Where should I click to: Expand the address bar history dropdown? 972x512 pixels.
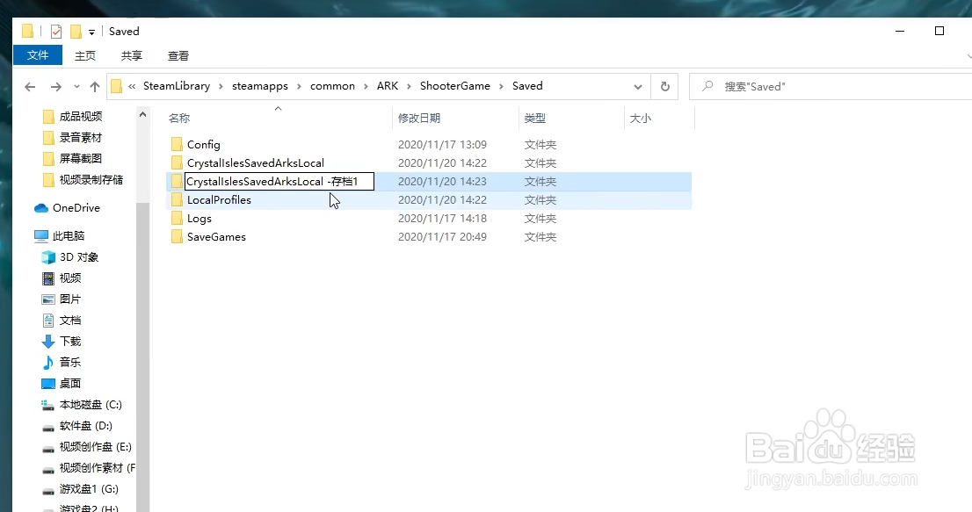pyautogui.click(x=638, y=87)
